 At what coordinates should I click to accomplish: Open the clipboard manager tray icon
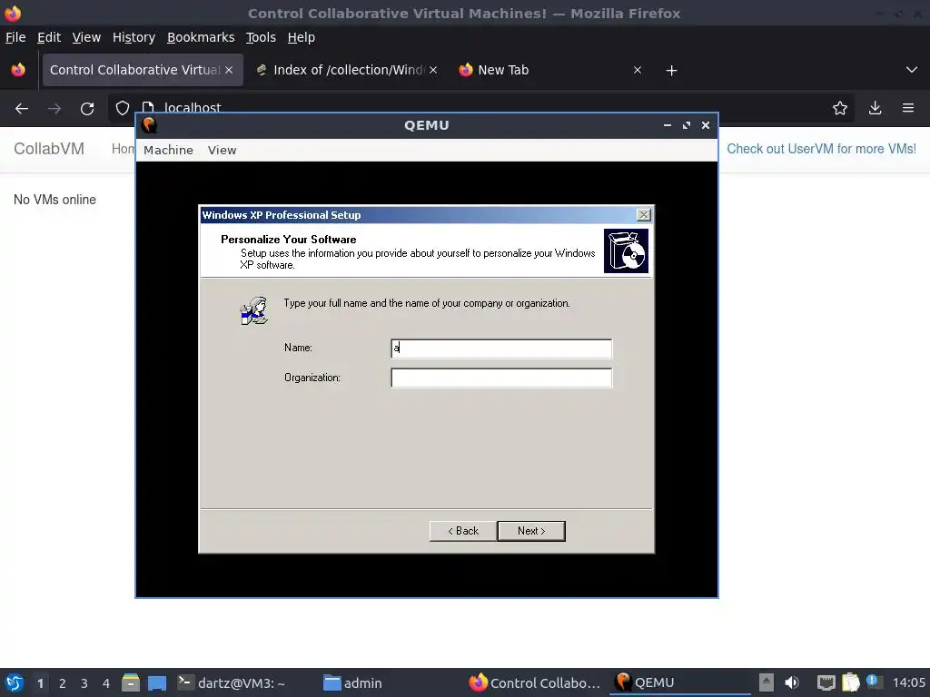[x=850, y=682]
